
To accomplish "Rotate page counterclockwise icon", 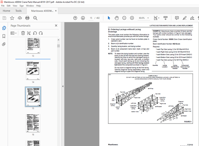I will coord(35,33).
